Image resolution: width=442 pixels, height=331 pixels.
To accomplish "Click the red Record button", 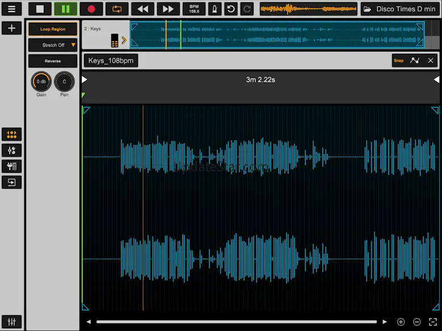I will [x=91, y=9].
